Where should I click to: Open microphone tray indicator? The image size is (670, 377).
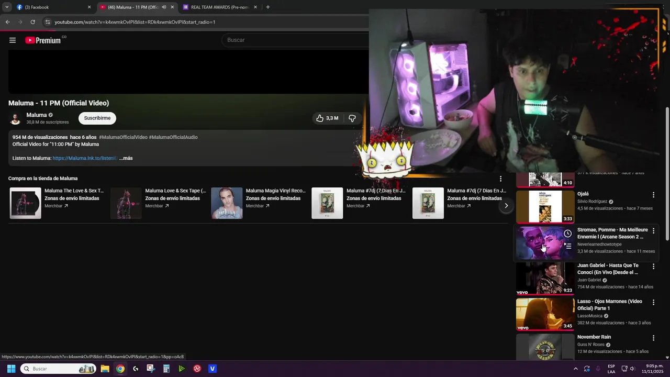click(x=598, y=369)
